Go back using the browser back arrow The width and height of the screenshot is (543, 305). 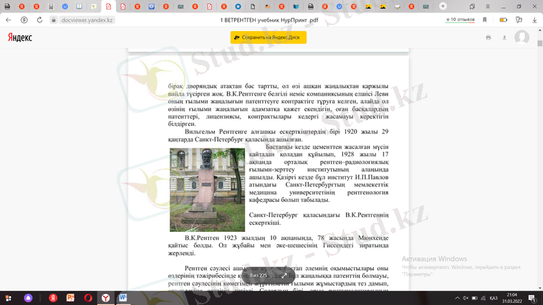pos(8,20)
